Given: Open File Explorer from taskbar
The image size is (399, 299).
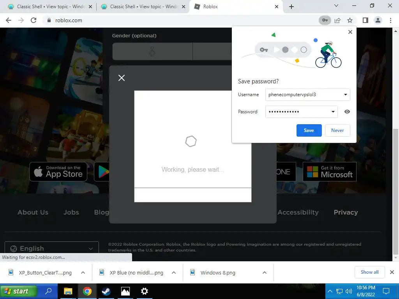Looking at the screenshot, I should (x=68, y=291).
